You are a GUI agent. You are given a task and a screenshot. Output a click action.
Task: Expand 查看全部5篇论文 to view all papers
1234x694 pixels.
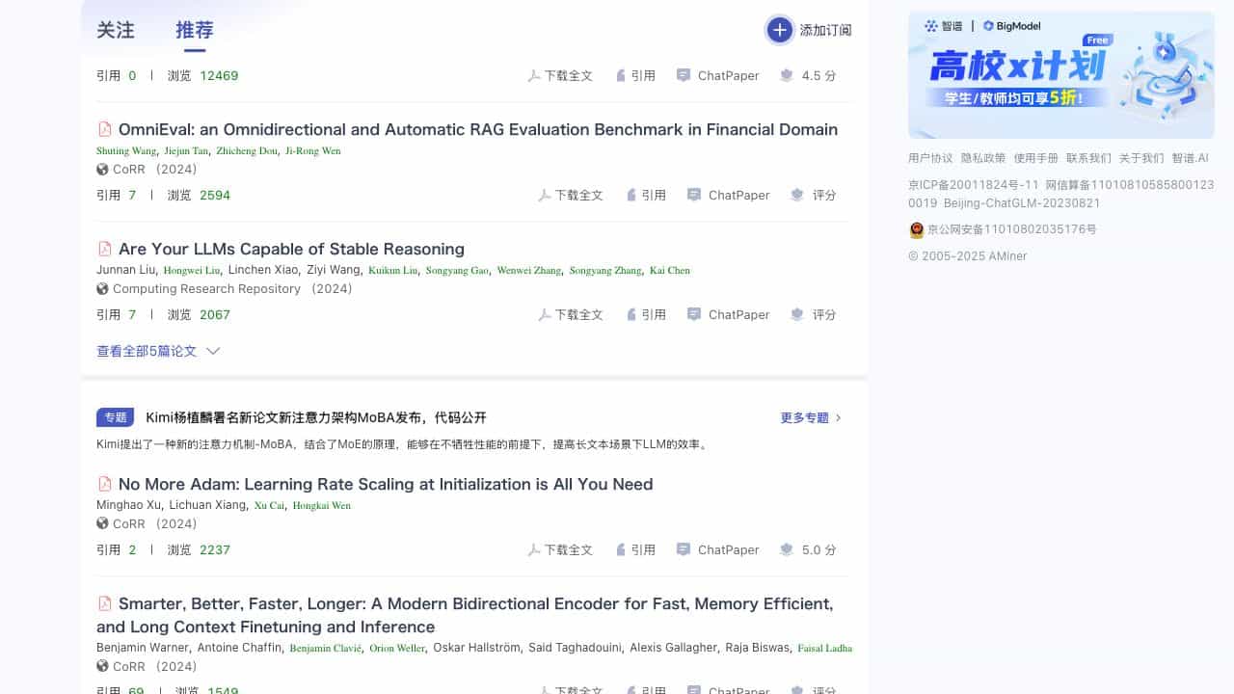point(158,351)
